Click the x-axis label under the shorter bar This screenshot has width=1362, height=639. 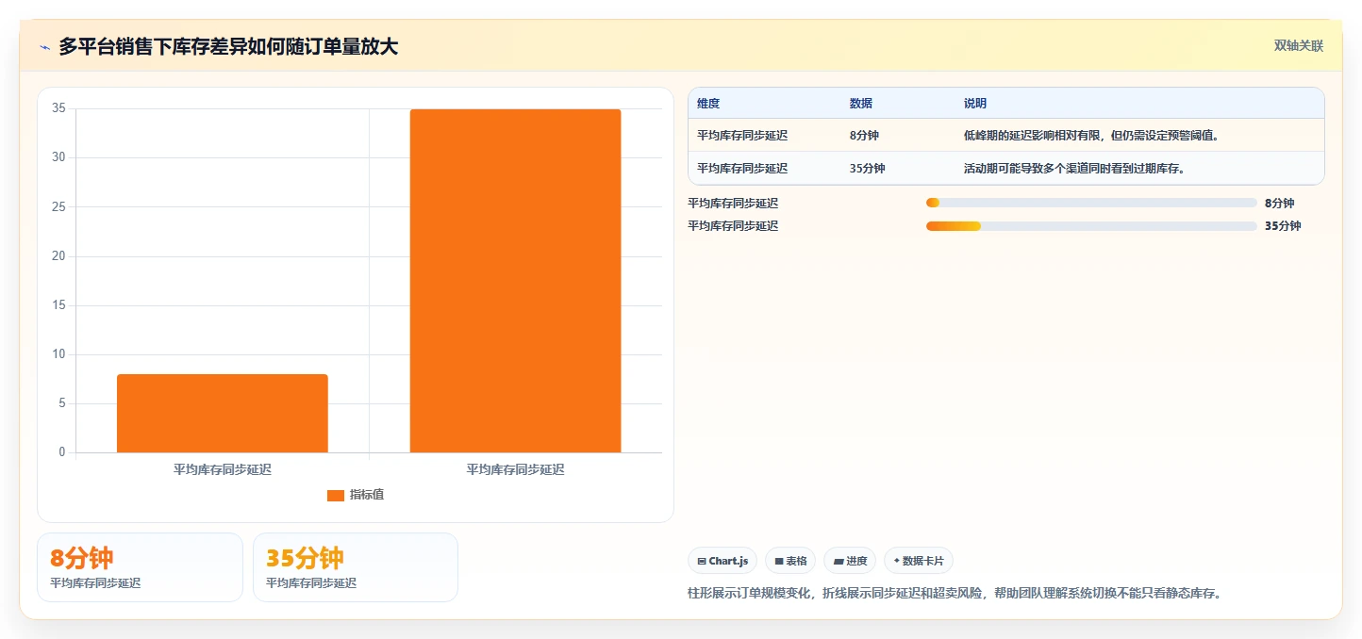coord(223,469)
